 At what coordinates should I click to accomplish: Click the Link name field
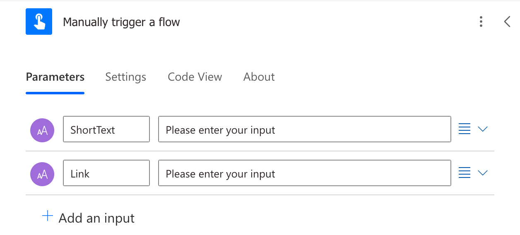[106, 173]
